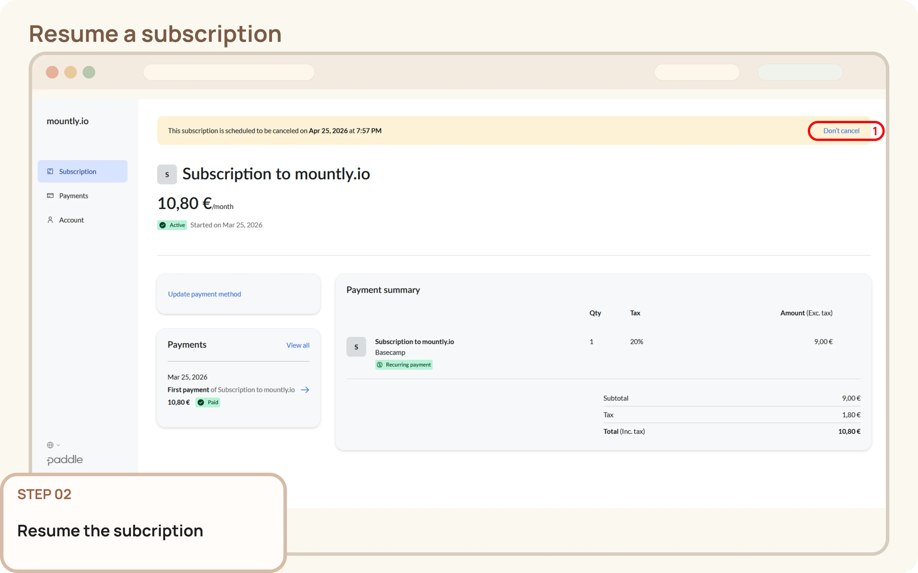Open the Account section
Image resolution: width=918 pixels, height=573 pixels.
tap(71, 220)
